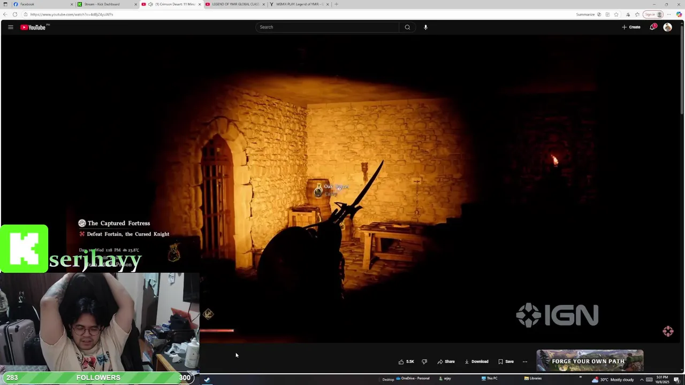Viewport: 685px width, 385px height.
Task: Open arjay folder from taskbar toolbar
Action: (445, 379)
